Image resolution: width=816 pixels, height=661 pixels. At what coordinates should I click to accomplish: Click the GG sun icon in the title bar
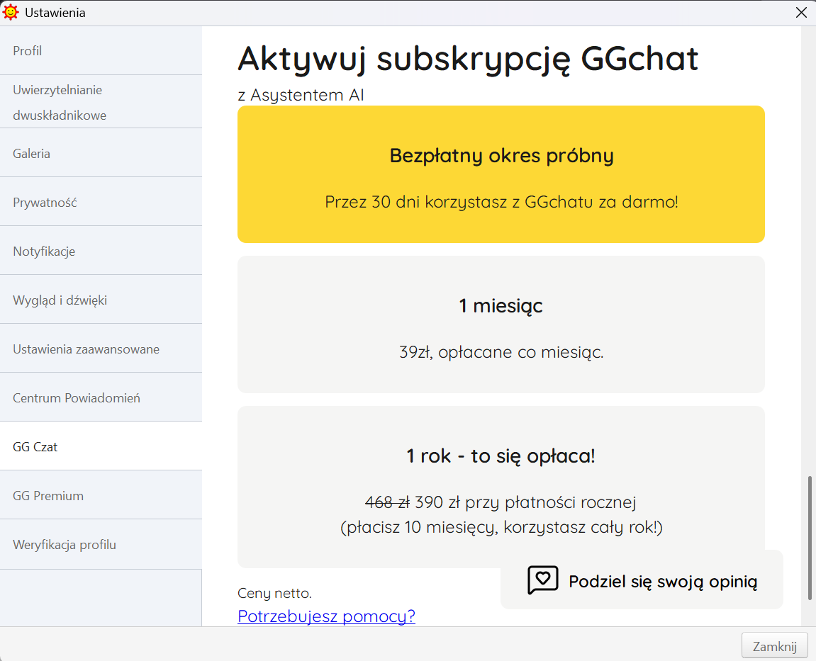pos(11,12)
